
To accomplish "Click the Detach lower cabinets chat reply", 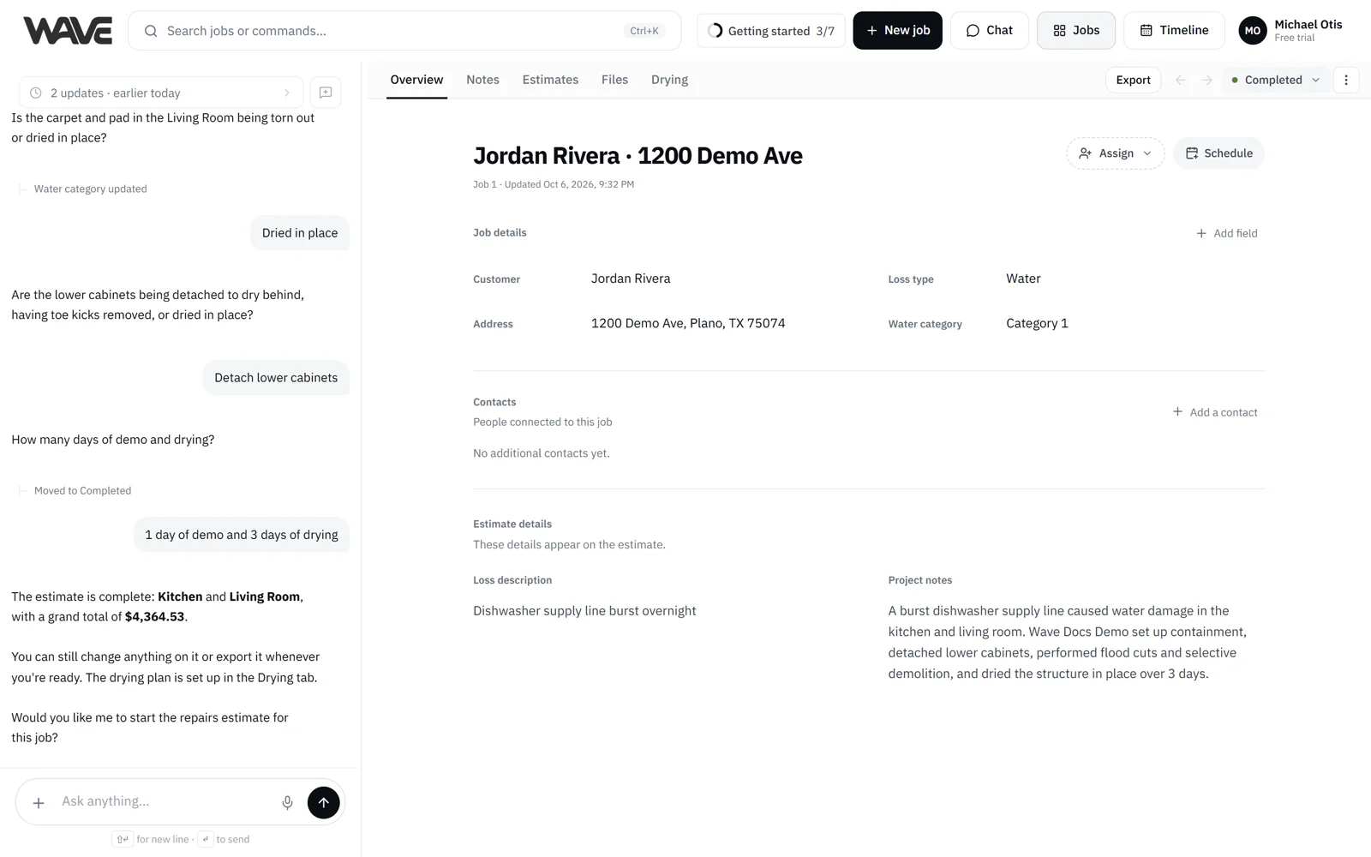I will pyautogui.click(x=276, y=378).
